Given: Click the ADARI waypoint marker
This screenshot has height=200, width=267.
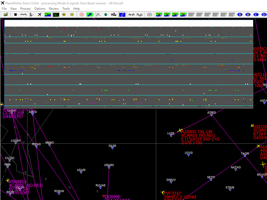Looking at the screenshot, I should point(81,172).
